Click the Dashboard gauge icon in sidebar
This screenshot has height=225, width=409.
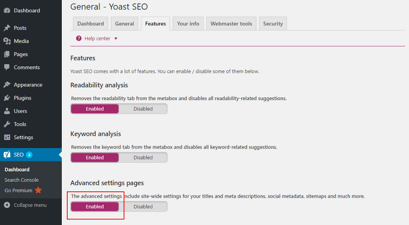tap(7, 10)
